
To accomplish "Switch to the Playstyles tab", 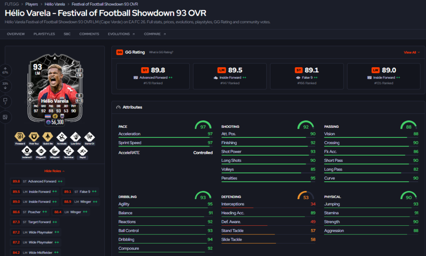I will [x=44, y=34].
